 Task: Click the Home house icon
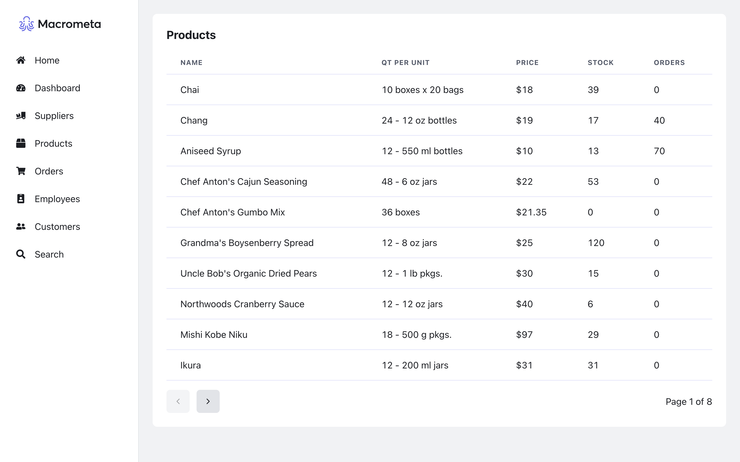[x=21, y=60]
